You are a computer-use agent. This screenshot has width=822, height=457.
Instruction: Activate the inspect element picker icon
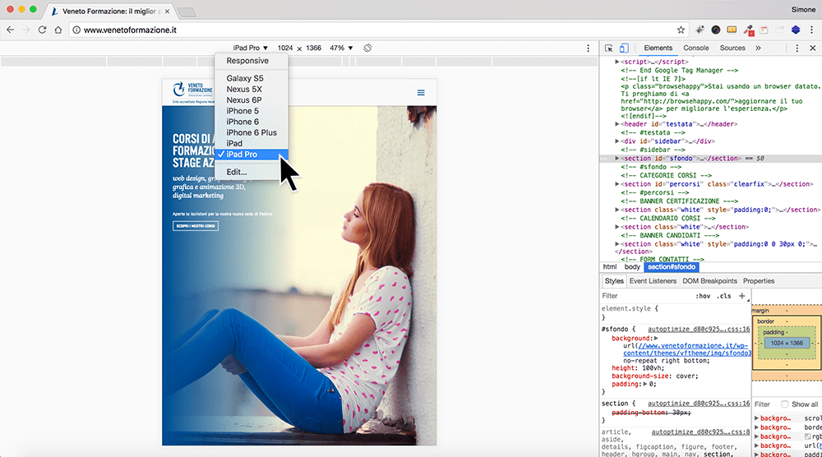click(x=608, y=48)
